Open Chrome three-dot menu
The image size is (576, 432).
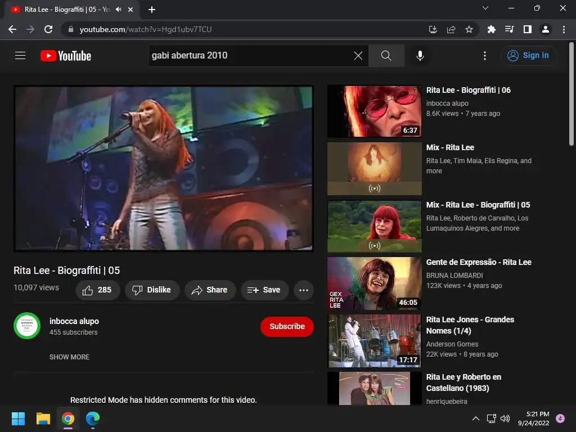[564, 29]
